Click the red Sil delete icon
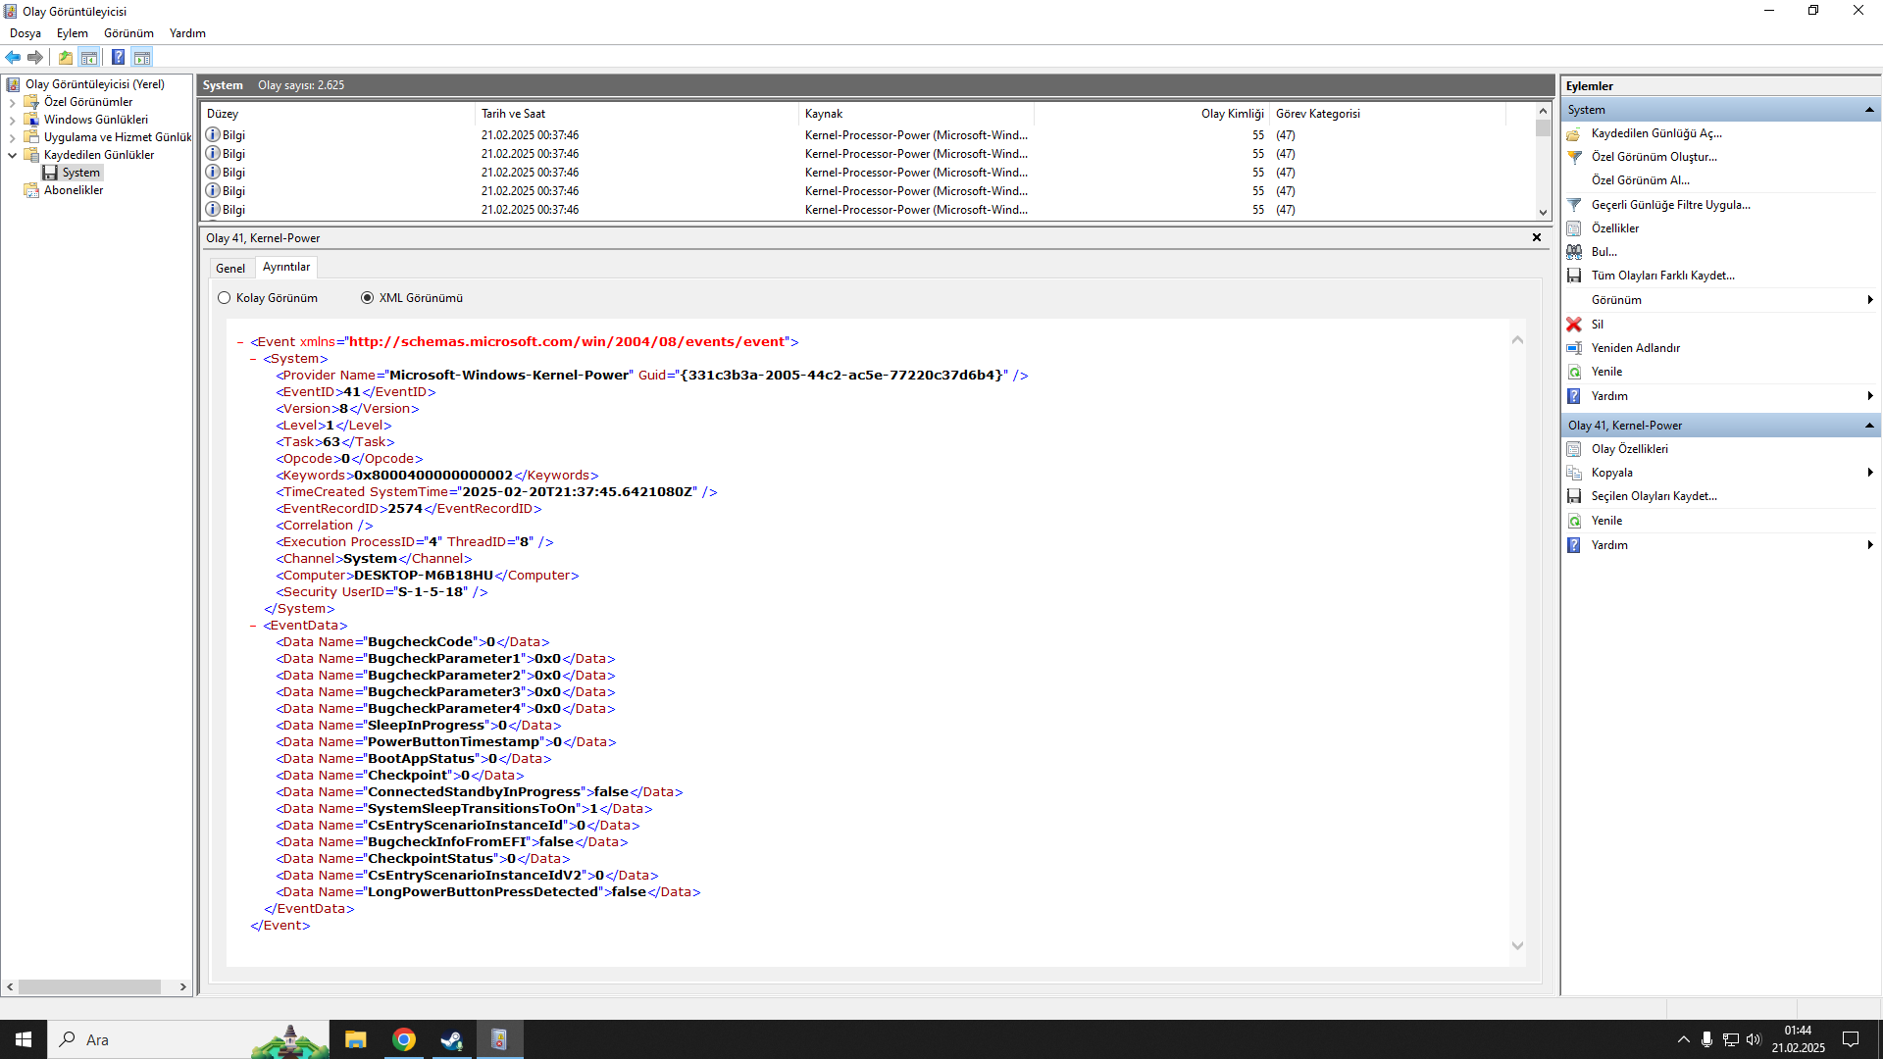This screenshot has width=1883, height=1059. click(1574, 325)
